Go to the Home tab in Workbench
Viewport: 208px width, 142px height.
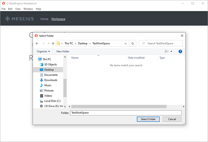tap(44, 19)
